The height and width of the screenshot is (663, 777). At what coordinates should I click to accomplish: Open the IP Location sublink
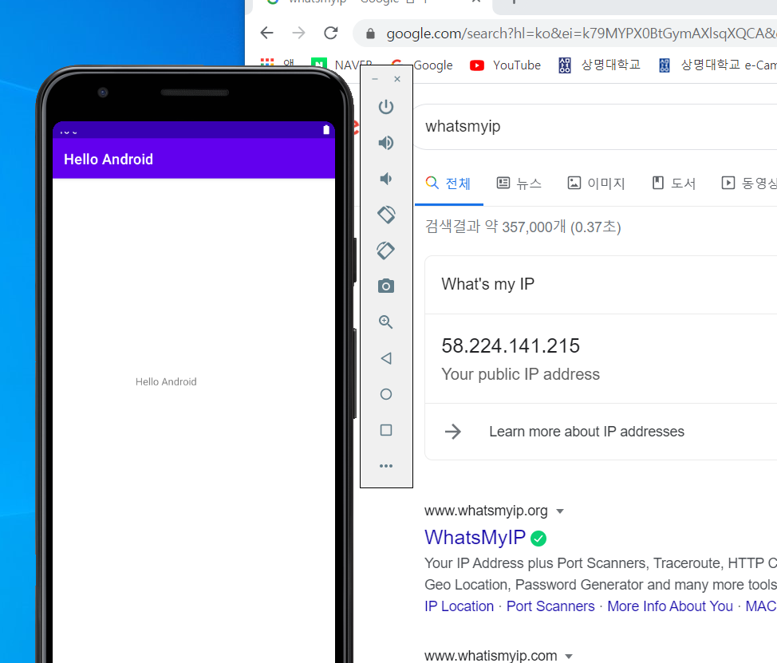click(x=459, y=606)
